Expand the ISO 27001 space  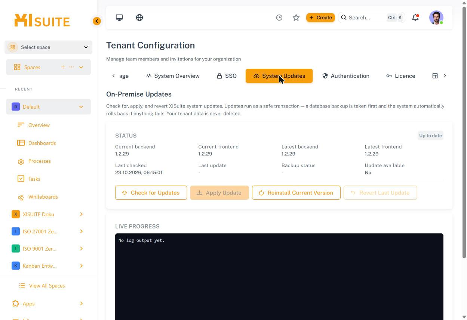tap(81, 232)
